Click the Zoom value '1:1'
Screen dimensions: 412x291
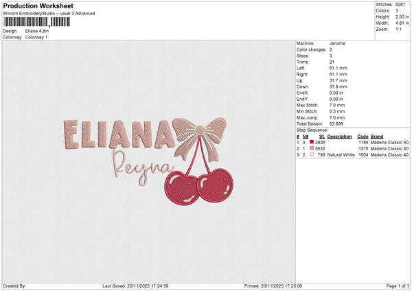coord(398,29)
